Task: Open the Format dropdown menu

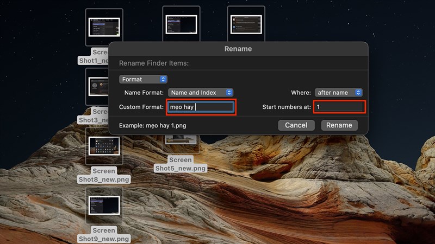Action: click(x=143, y=79)
